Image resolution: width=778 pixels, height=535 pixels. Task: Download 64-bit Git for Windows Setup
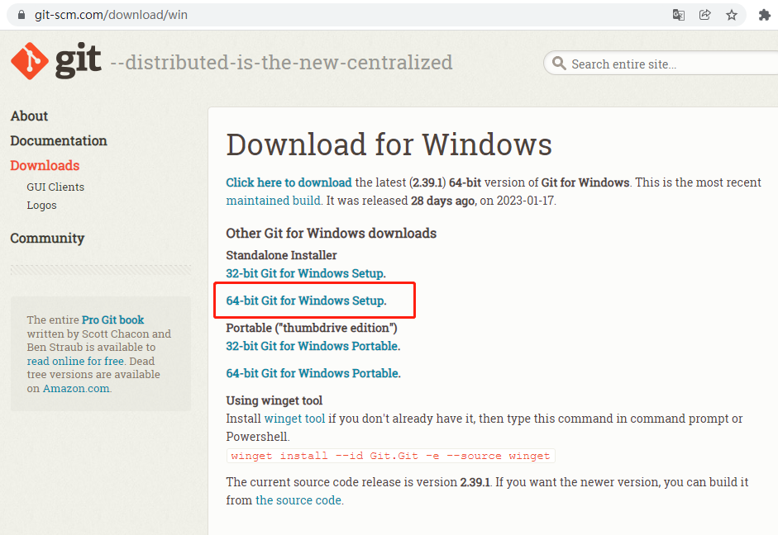(x=306, y=301)
